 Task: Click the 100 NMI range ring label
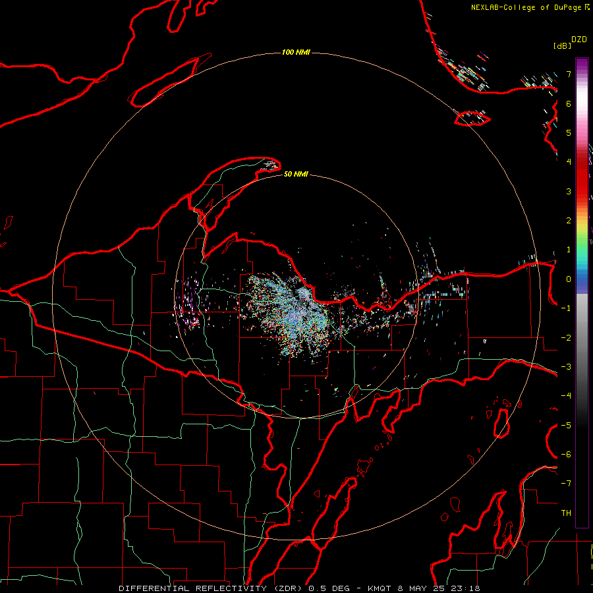pyautogui.click(x=296, y=52)
